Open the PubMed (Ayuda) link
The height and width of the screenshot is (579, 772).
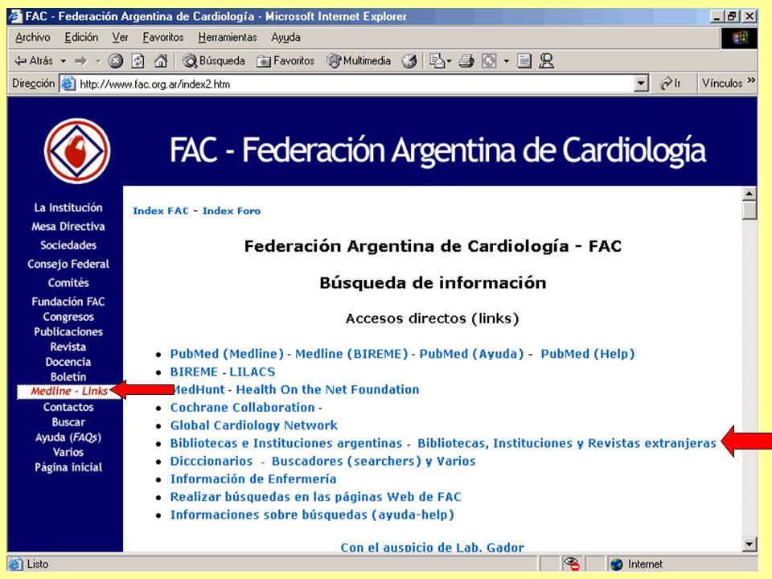click(x=472, y=354)
